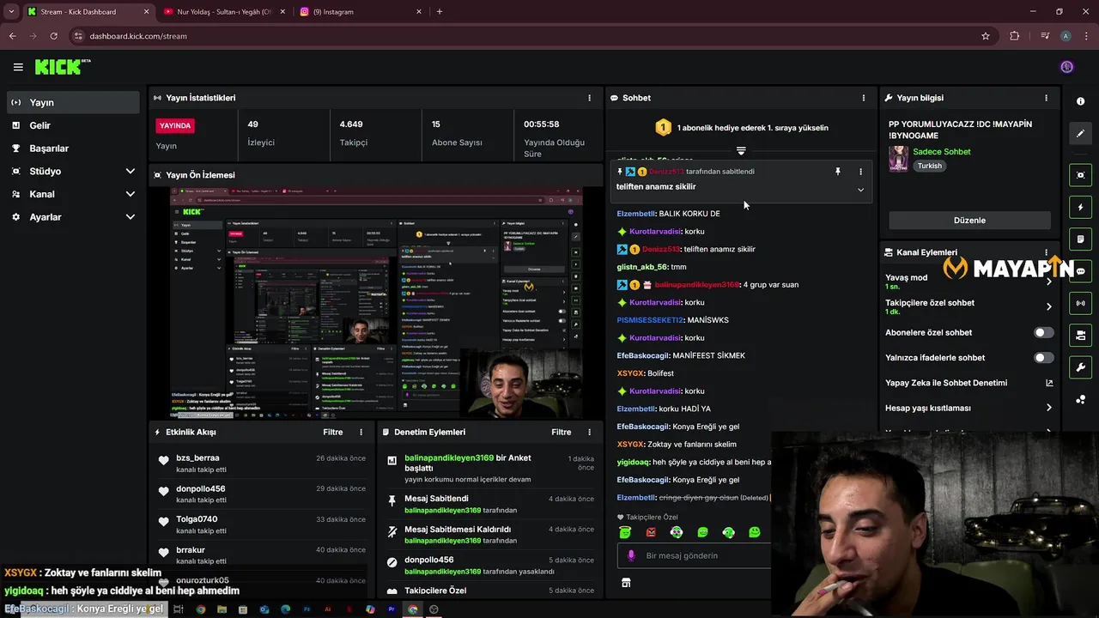Screen dimensions: 1099x618
Task: Click the YAYINDA live badge
Action: (175, 125)
